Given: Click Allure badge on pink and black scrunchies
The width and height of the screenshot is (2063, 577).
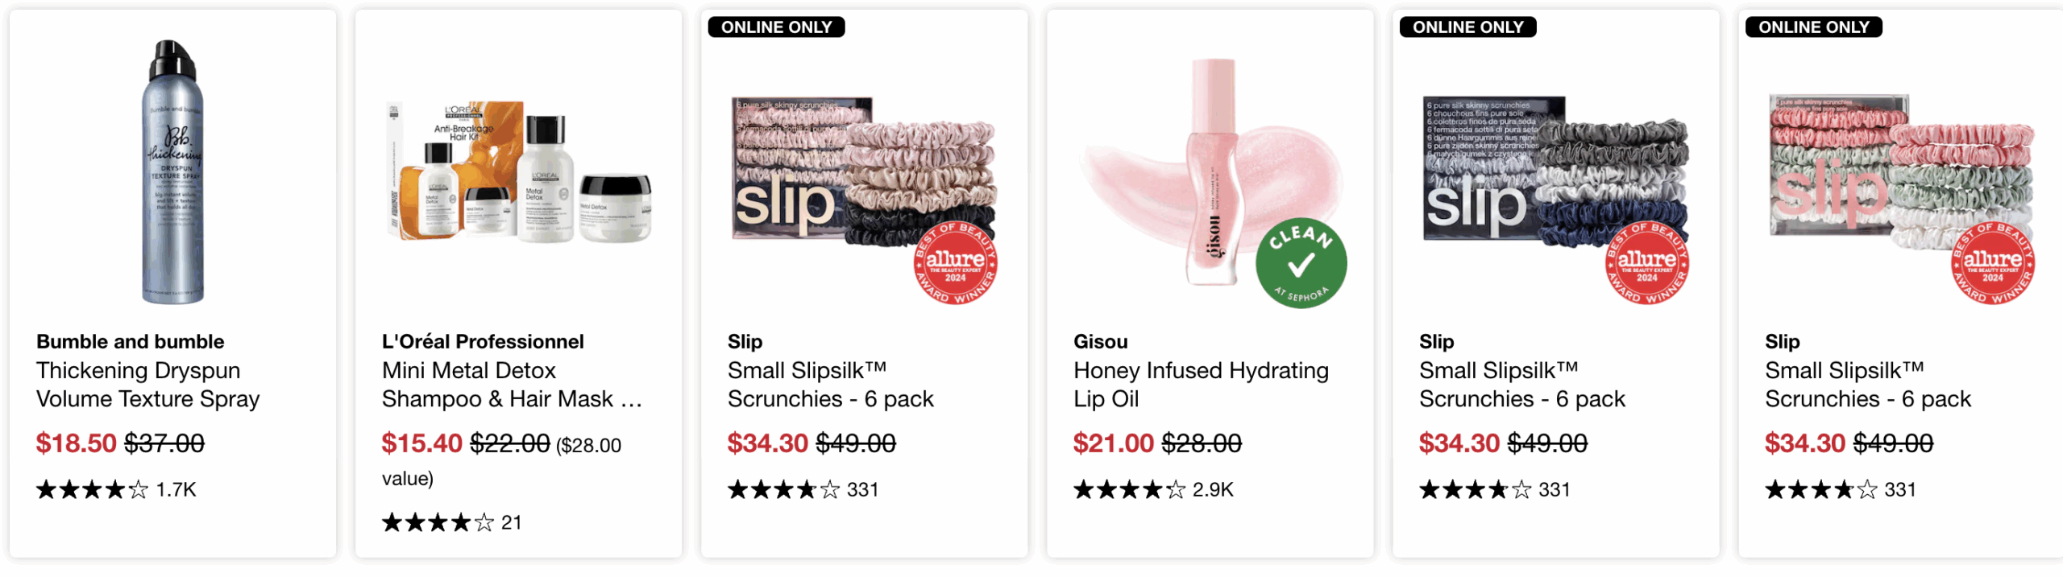Looking at the screenshot, I should [955, 263].
